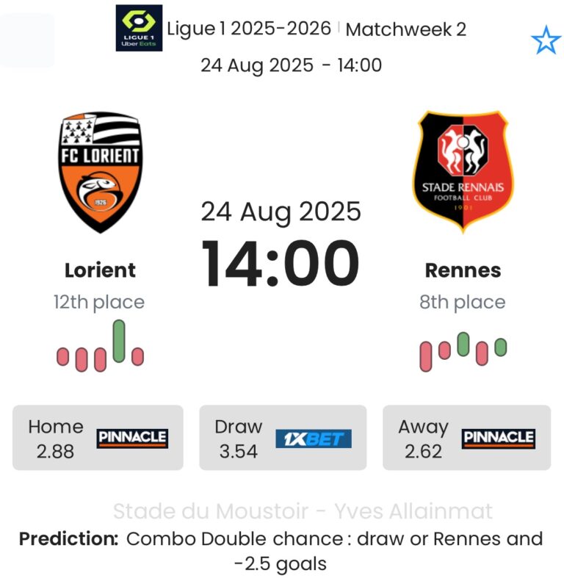The width and height of the screenshot is (564, 581).
Task: Click Rennes' first red form bar
Action: [x=426, y=356]
